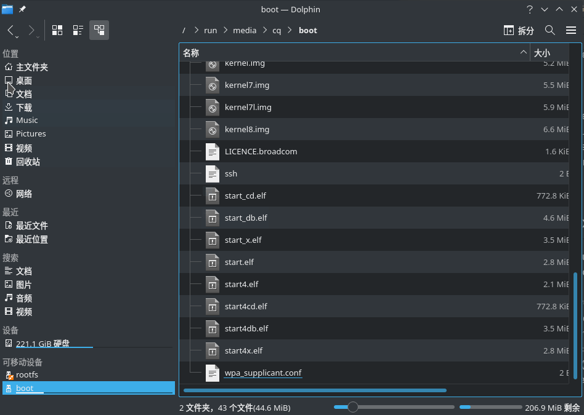584x415 pixels.
Task: Select rootfs removable device
Action: click(x=27, y=374)
